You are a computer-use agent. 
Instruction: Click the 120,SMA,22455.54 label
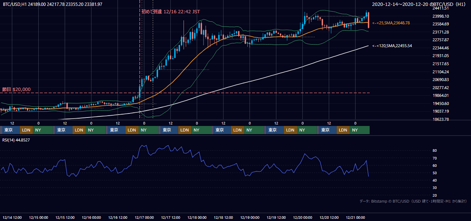(392, 46)
